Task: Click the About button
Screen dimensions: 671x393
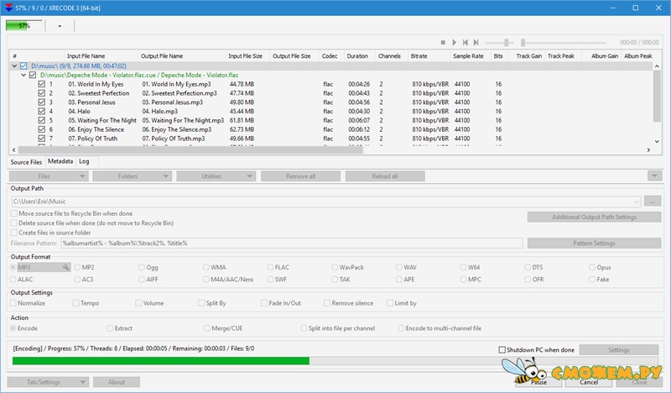Action: tap(117, 382)
